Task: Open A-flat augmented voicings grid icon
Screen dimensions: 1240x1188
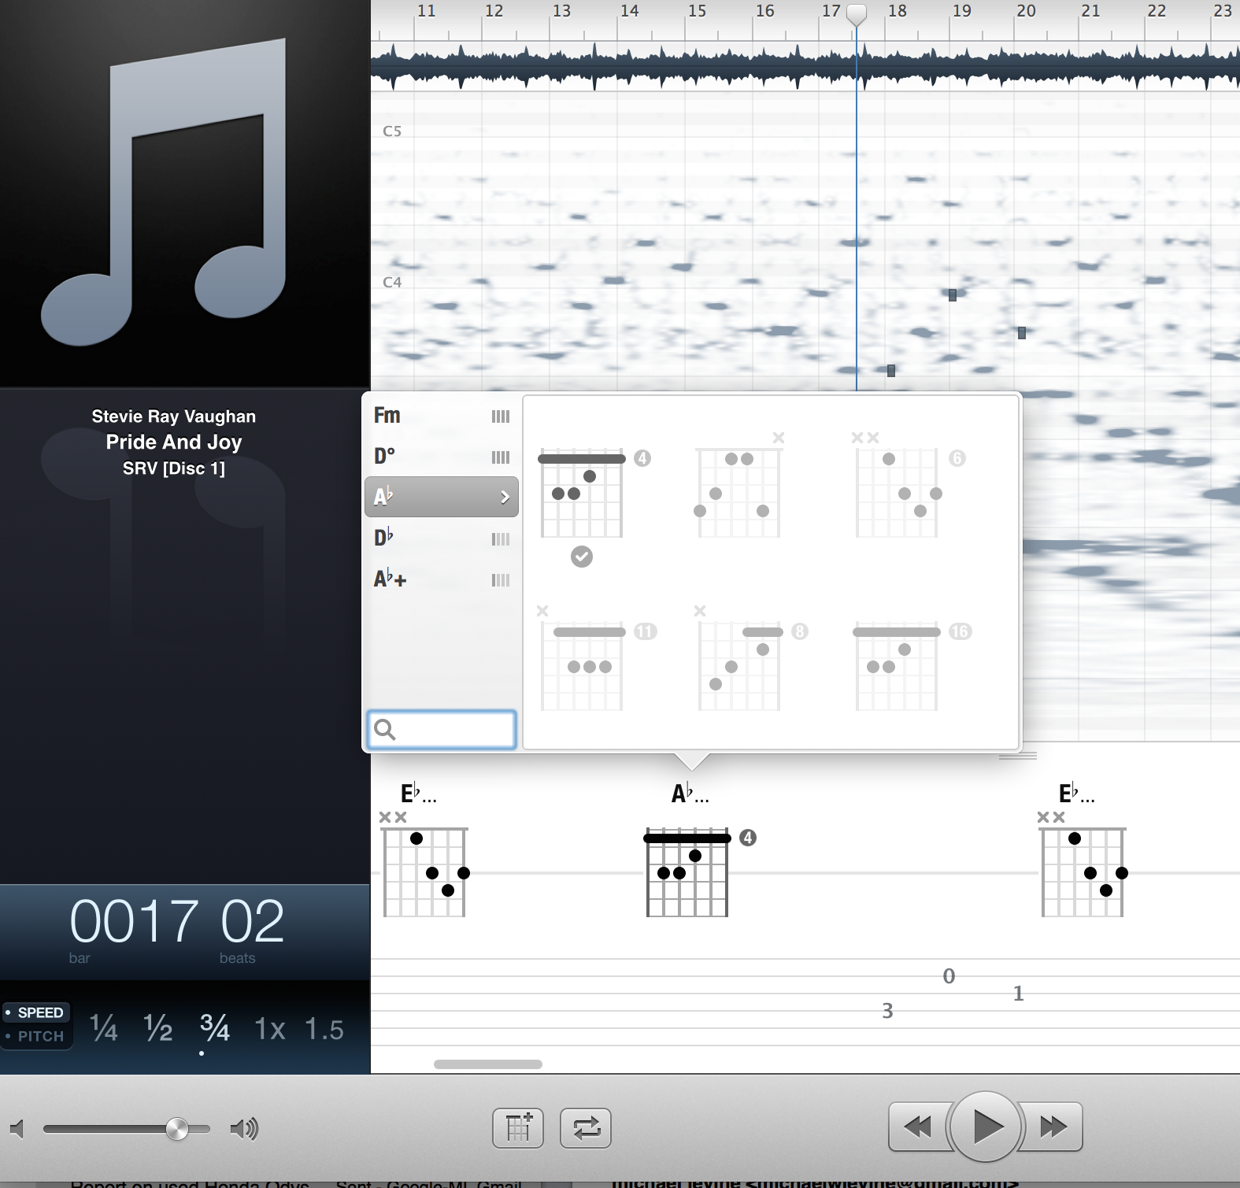Action: pos(501,580)
